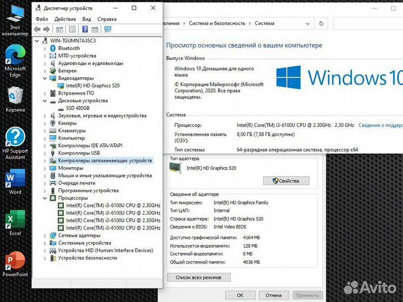Click the blue Help toolbar icon
This screenshot has height=302, width=403.
click(85, 29)
